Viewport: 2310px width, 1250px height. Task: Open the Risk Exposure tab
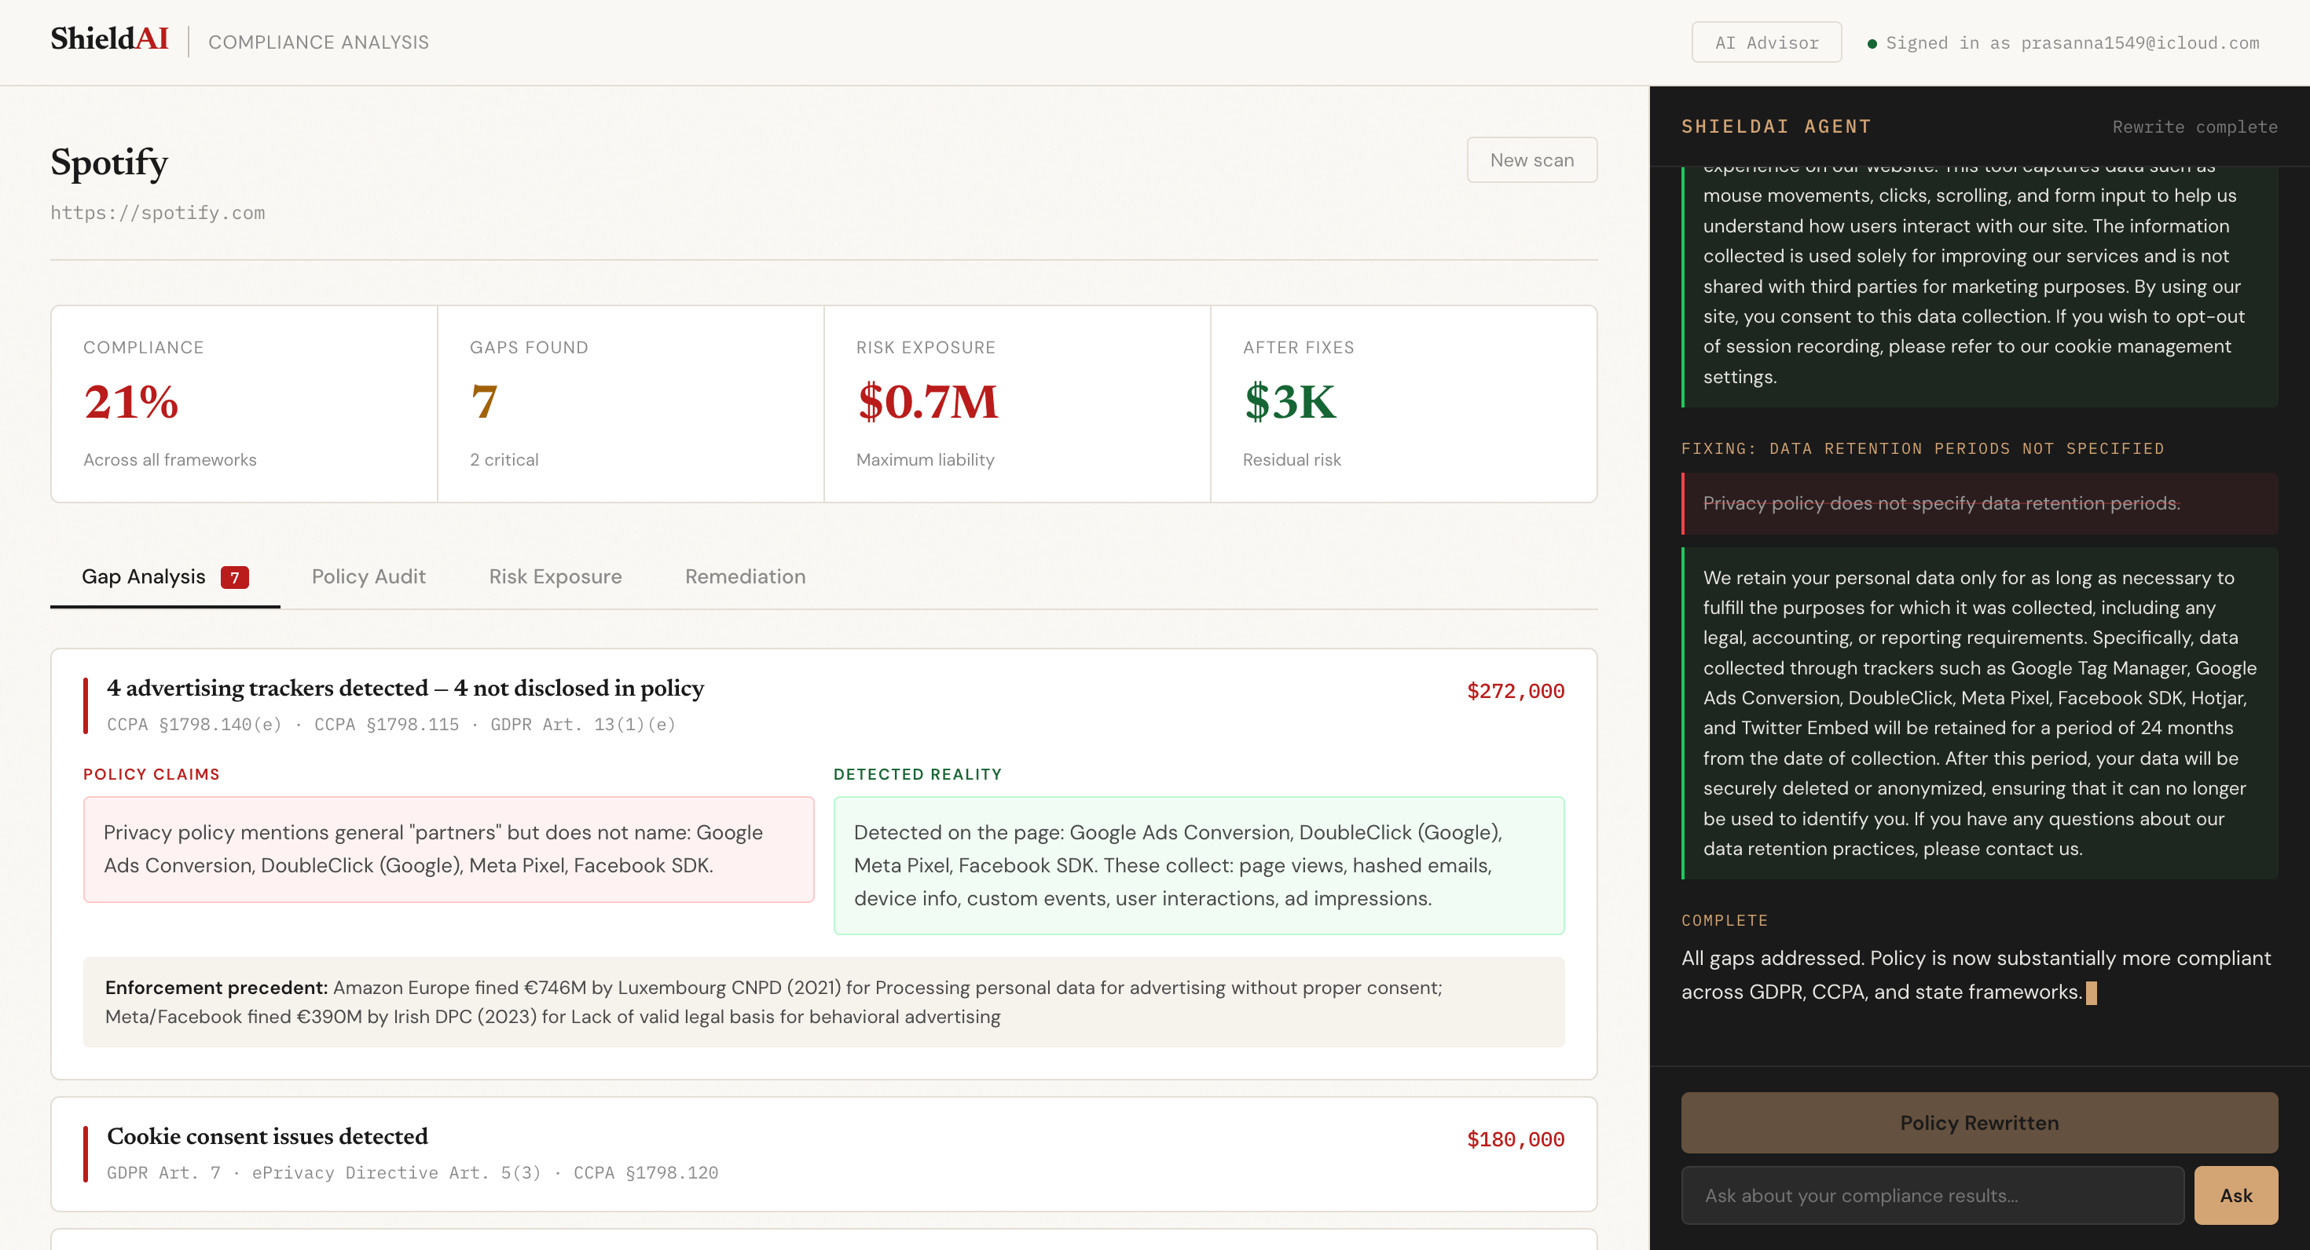click(554, 577)
